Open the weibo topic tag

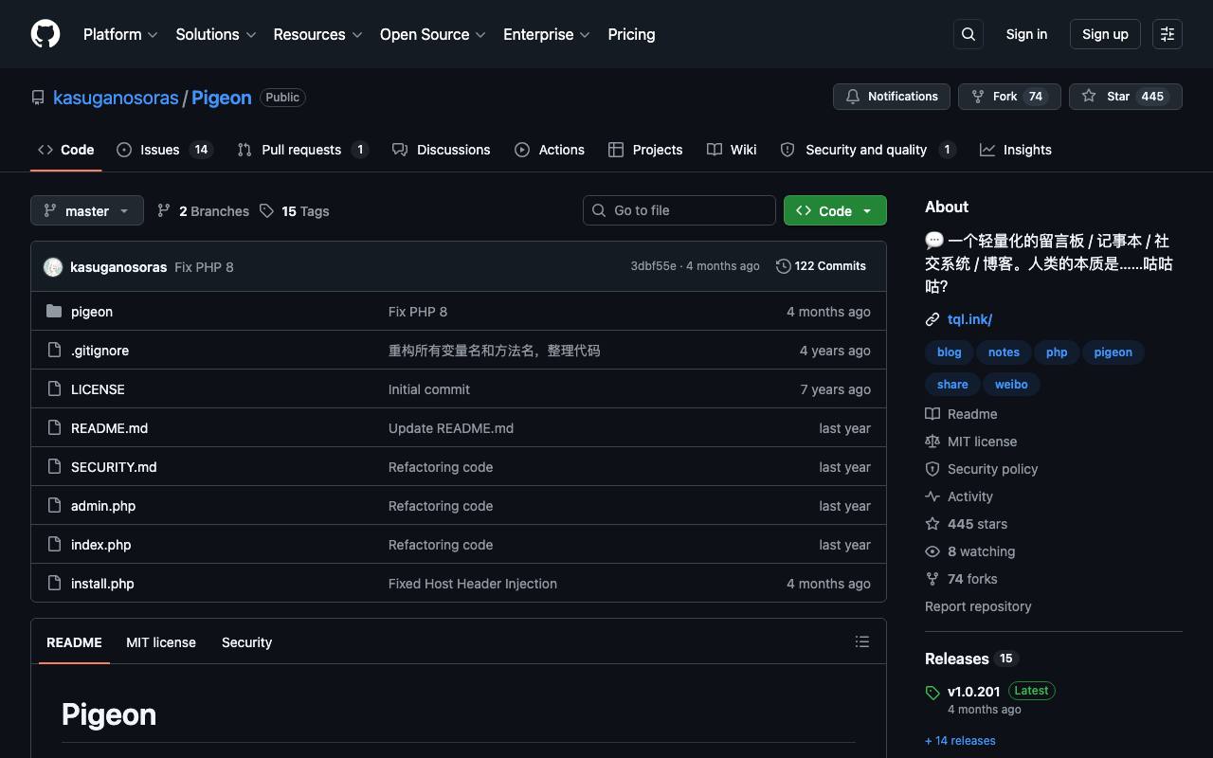(x=1011, y=385)
